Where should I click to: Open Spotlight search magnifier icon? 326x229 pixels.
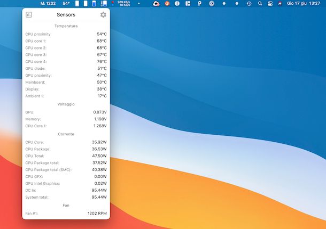pyautogui.click(x=260, y=4)
